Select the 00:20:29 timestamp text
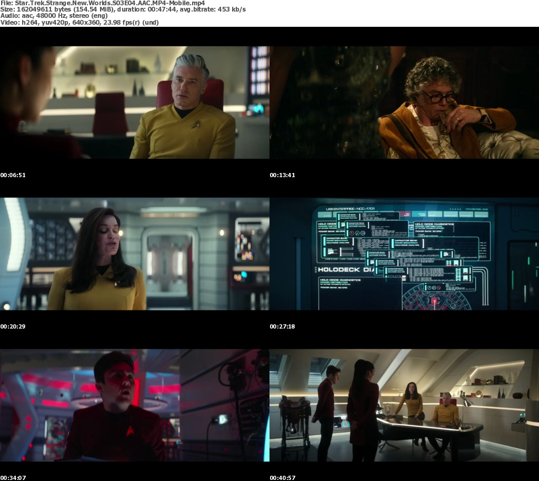Image resolution: width=539 pixels, height=481 pixels. pyautogui.click(x=13, y=326)
